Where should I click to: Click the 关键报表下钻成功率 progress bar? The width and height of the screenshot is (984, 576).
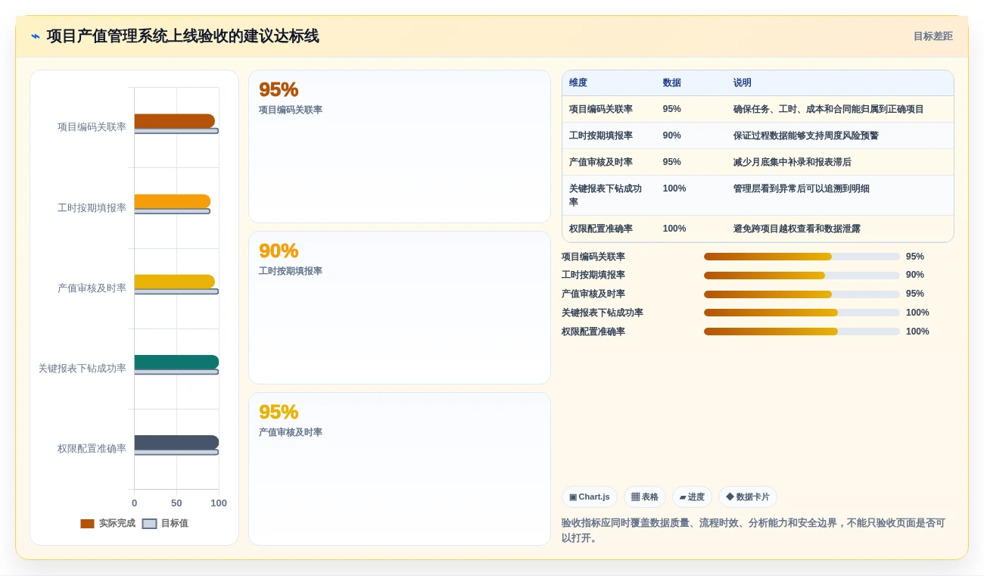(802, 313)
